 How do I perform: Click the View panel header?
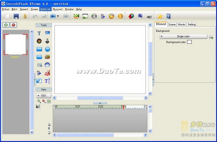(x=44, y=89)
